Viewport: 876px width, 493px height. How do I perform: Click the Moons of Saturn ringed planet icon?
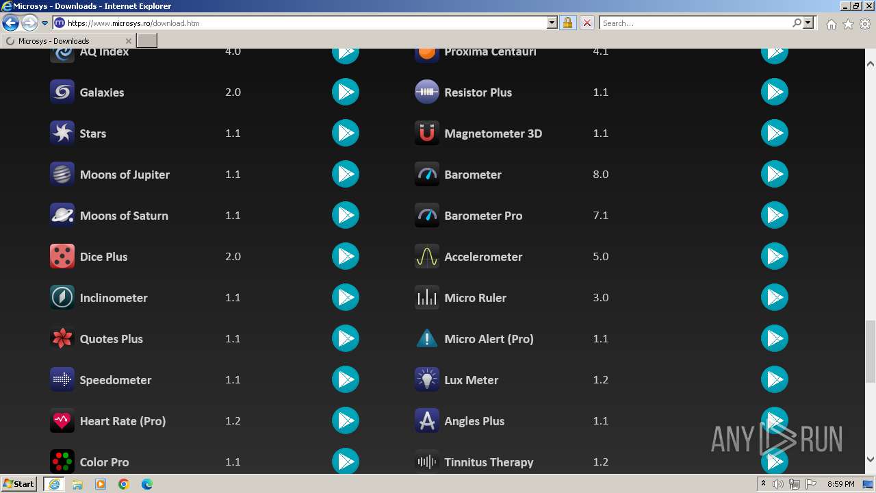pyautogui.click(x=62, y=215)
